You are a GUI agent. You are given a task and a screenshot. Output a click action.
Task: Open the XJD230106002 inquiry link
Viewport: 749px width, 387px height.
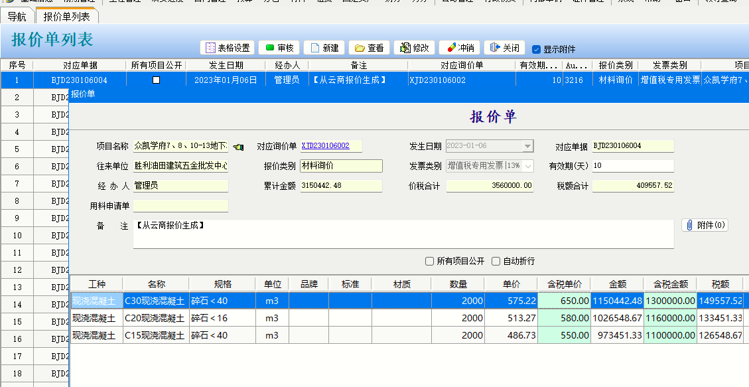[325, 146]
